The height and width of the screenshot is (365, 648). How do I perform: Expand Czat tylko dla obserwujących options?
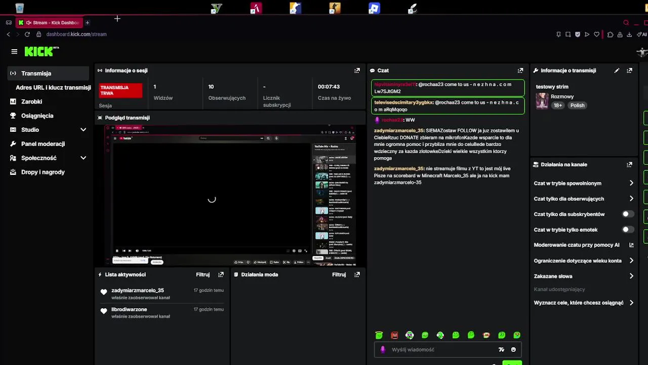tap(631, 199)
